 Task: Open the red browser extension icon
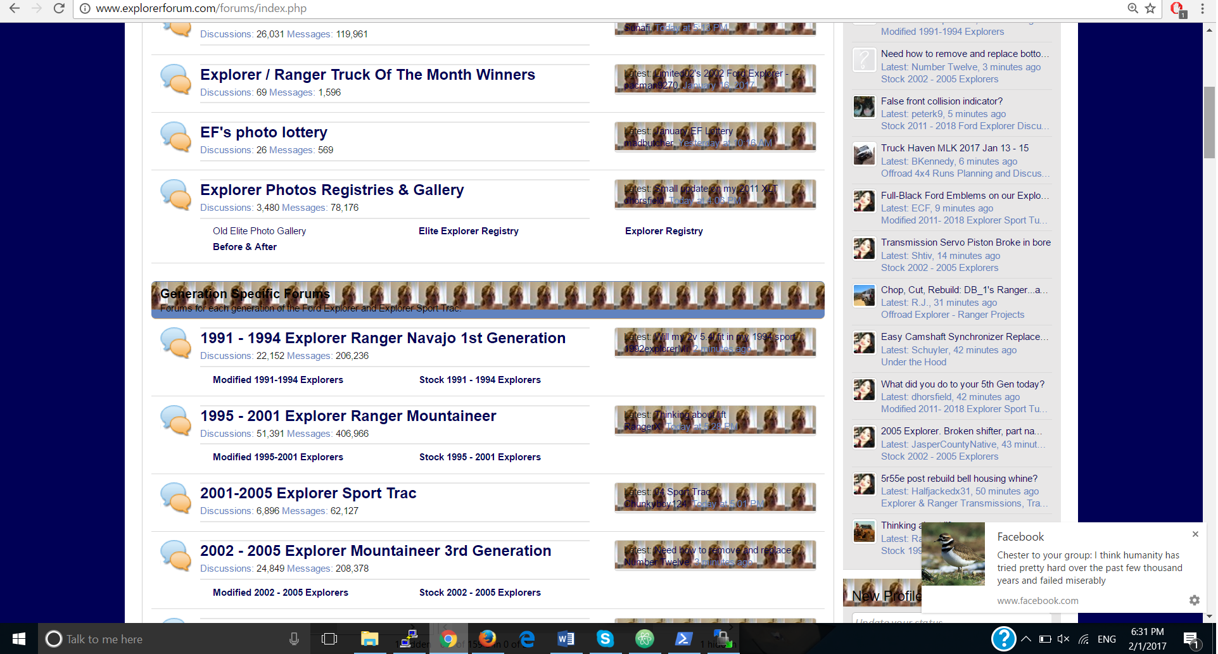(x=1177, y=9)
